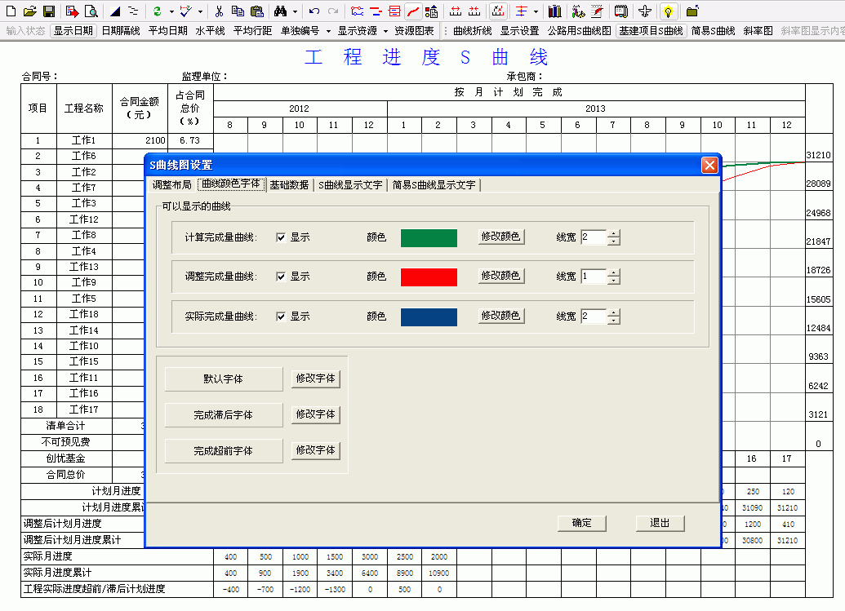Screen dimensions: 845x611
Task: Undo the last action
Action: click(314, 11)
